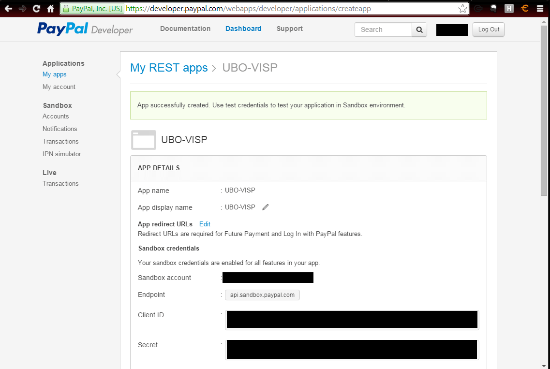Click the scrollbar down arrow
This screenshot has width=550, height=369.
tap(544, 366)
